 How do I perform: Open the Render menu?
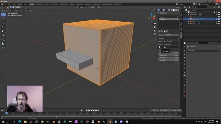(14, 4)
